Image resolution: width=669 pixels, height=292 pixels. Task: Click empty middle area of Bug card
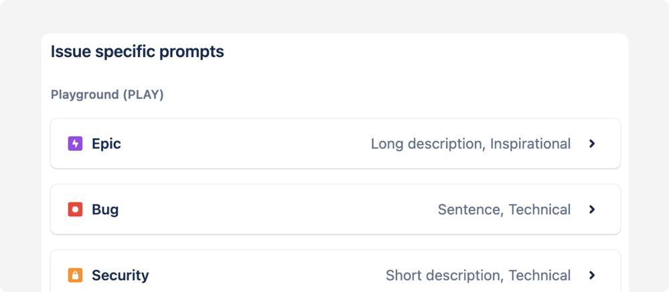268,210
